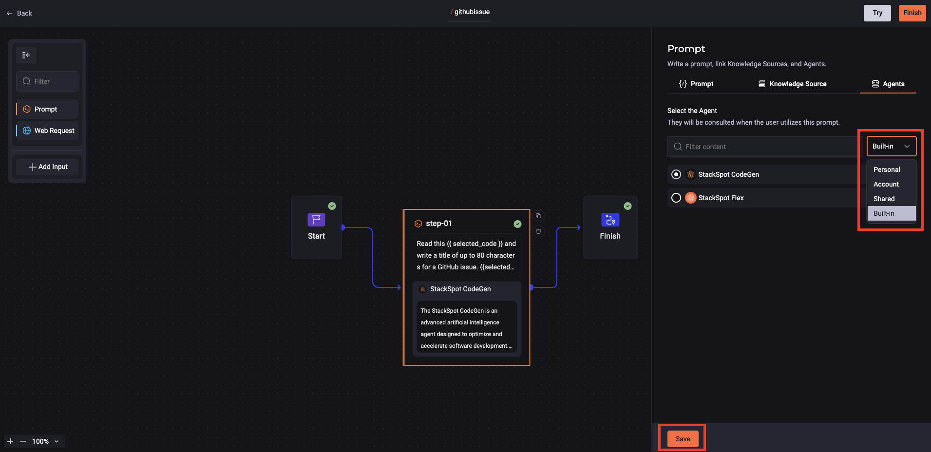Click the CodeGen icon inside step-01 card
The image size is (931, 452).
(423, 289)
